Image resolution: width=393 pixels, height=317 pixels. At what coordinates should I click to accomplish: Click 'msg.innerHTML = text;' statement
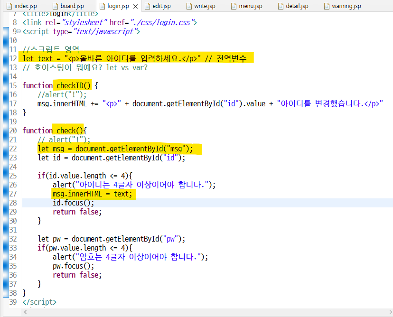pyautogui.click(x=92, y=194)
